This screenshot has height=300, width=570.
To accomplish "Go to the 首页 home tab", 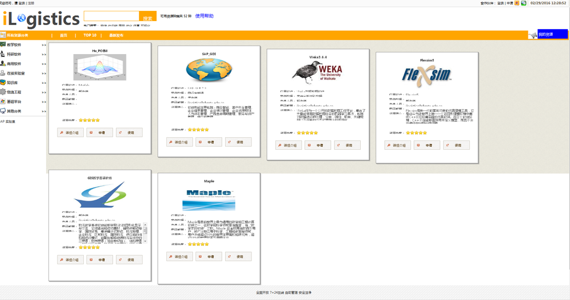I will 63,35.
